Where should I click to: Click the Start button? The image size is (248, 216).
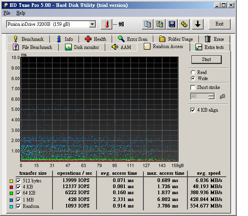(206, 59)
